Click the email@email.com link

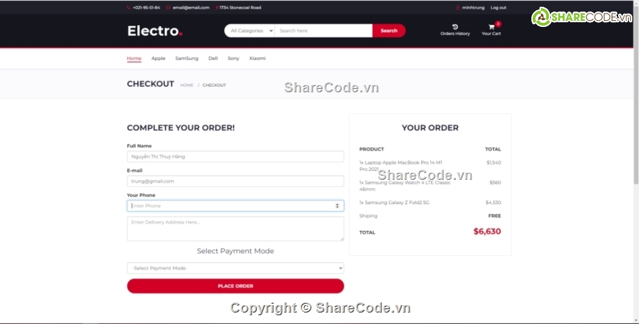tap(191, 8)
